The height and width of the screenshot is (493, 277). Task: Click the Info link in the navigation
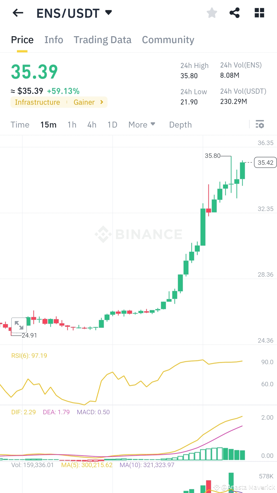pyautogui.click(x=54, y=40)
